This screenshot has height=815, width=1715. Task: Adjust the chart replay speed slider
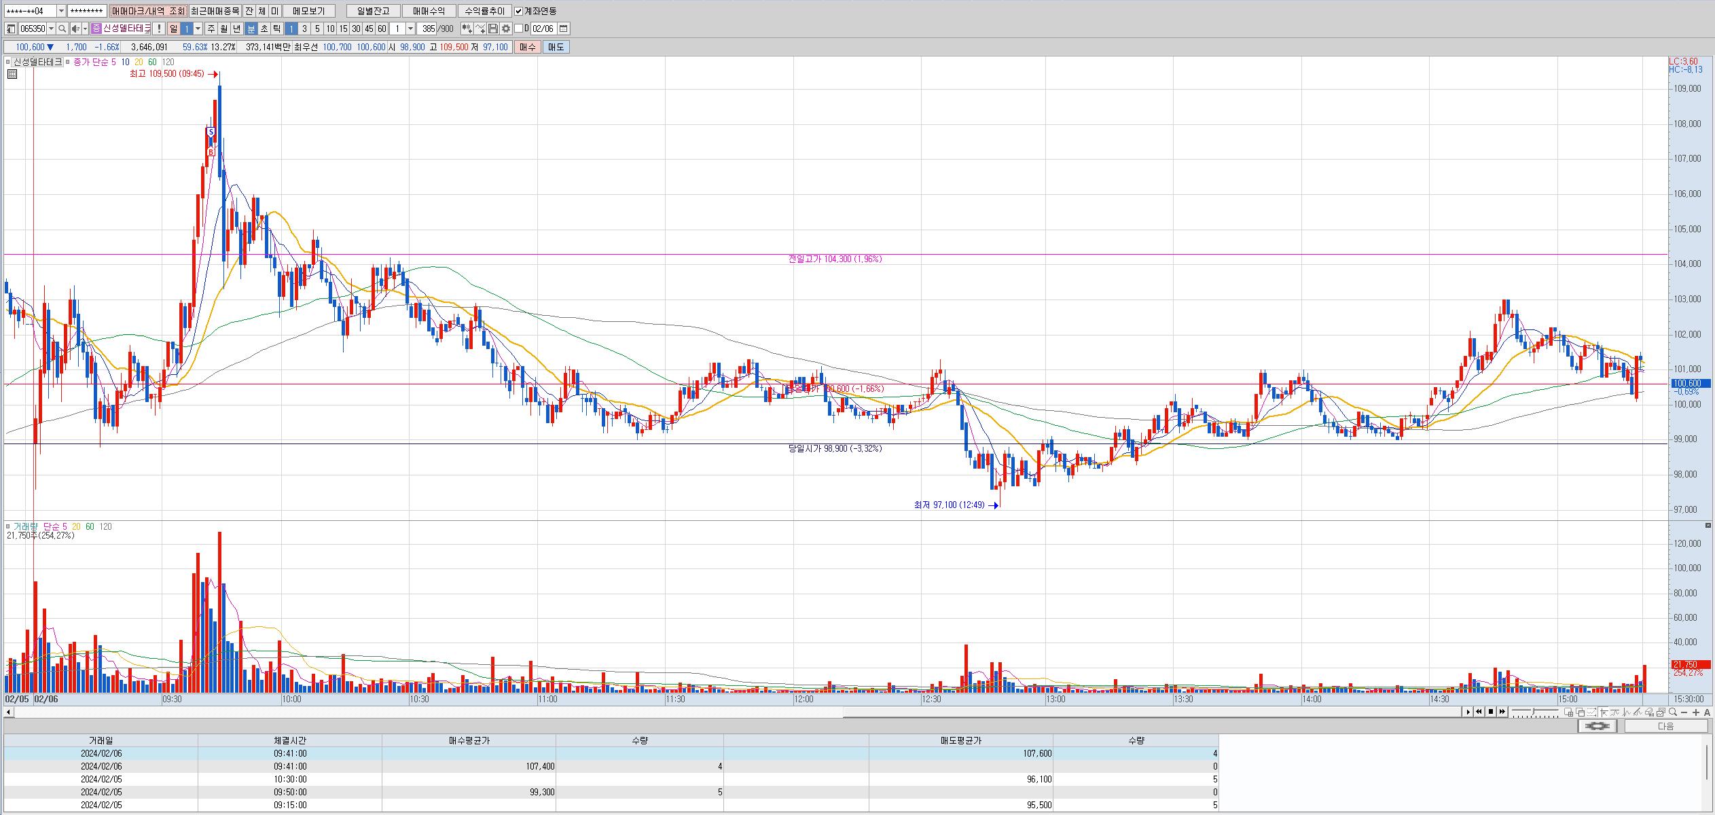pyautogui.click(x=1534, y=712)
